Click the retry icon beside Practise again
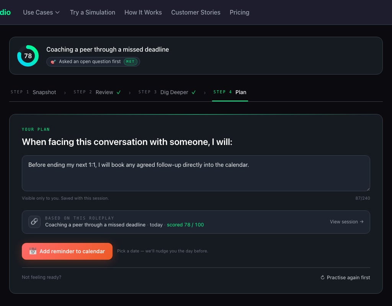The image size is (392, 306). [322, 278]
